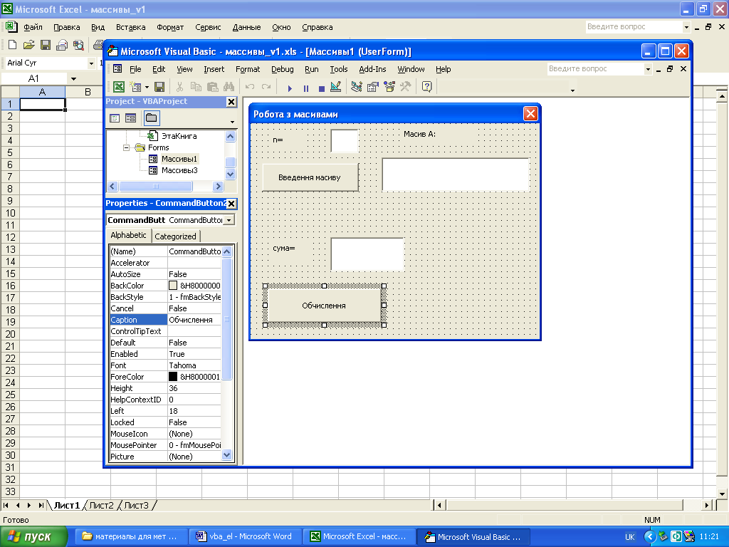Select Массивы3 form in project tree
Image resolution: width=729 pixels, height=547 pixels.
pos(179,170)
